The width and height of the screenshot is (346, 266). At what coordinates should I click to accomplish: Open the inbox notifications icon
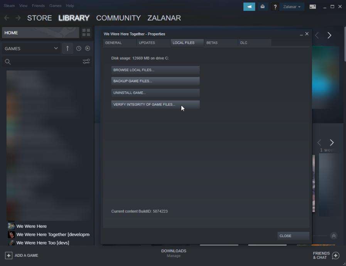(262, 7)
